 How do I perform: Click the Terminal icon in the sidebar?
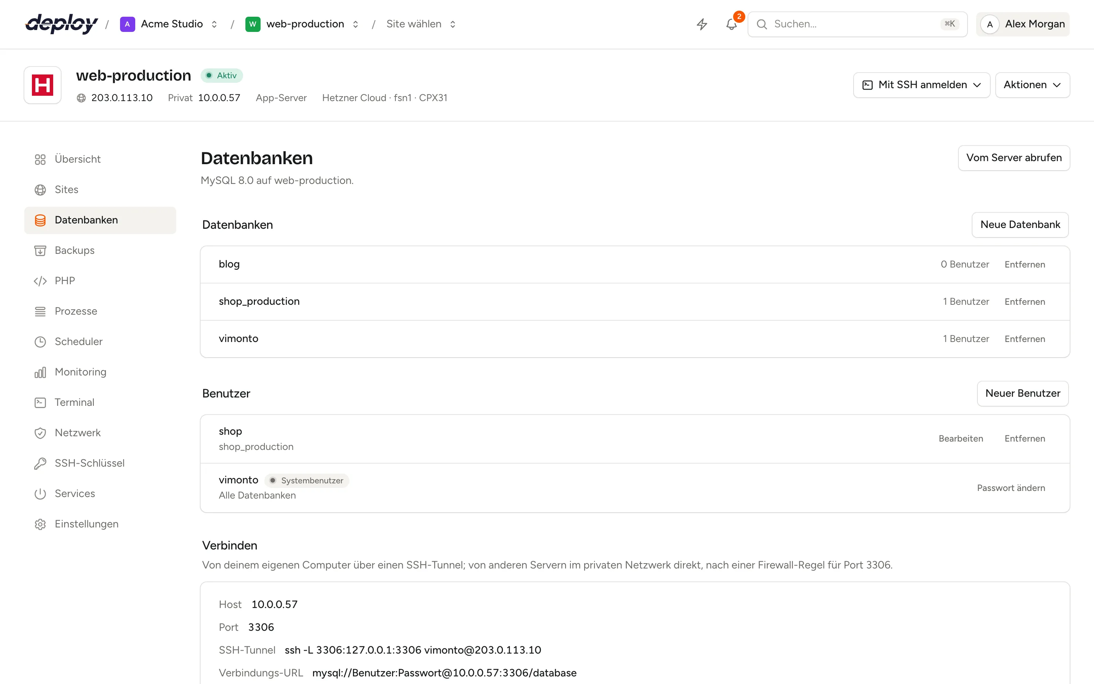(40, 402)
